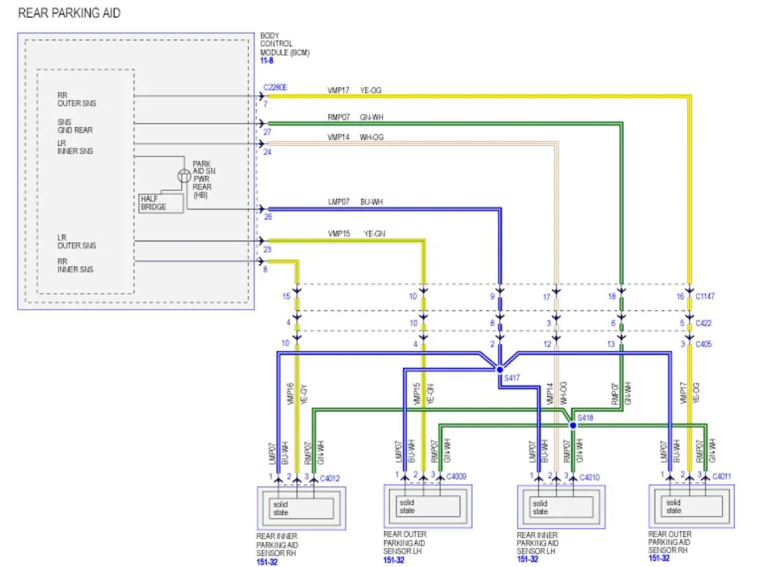Viewport: 766px width, 567px height.
Task: Click the green RMP07 GN-WH wire label
Action: [x=355, y=117]
